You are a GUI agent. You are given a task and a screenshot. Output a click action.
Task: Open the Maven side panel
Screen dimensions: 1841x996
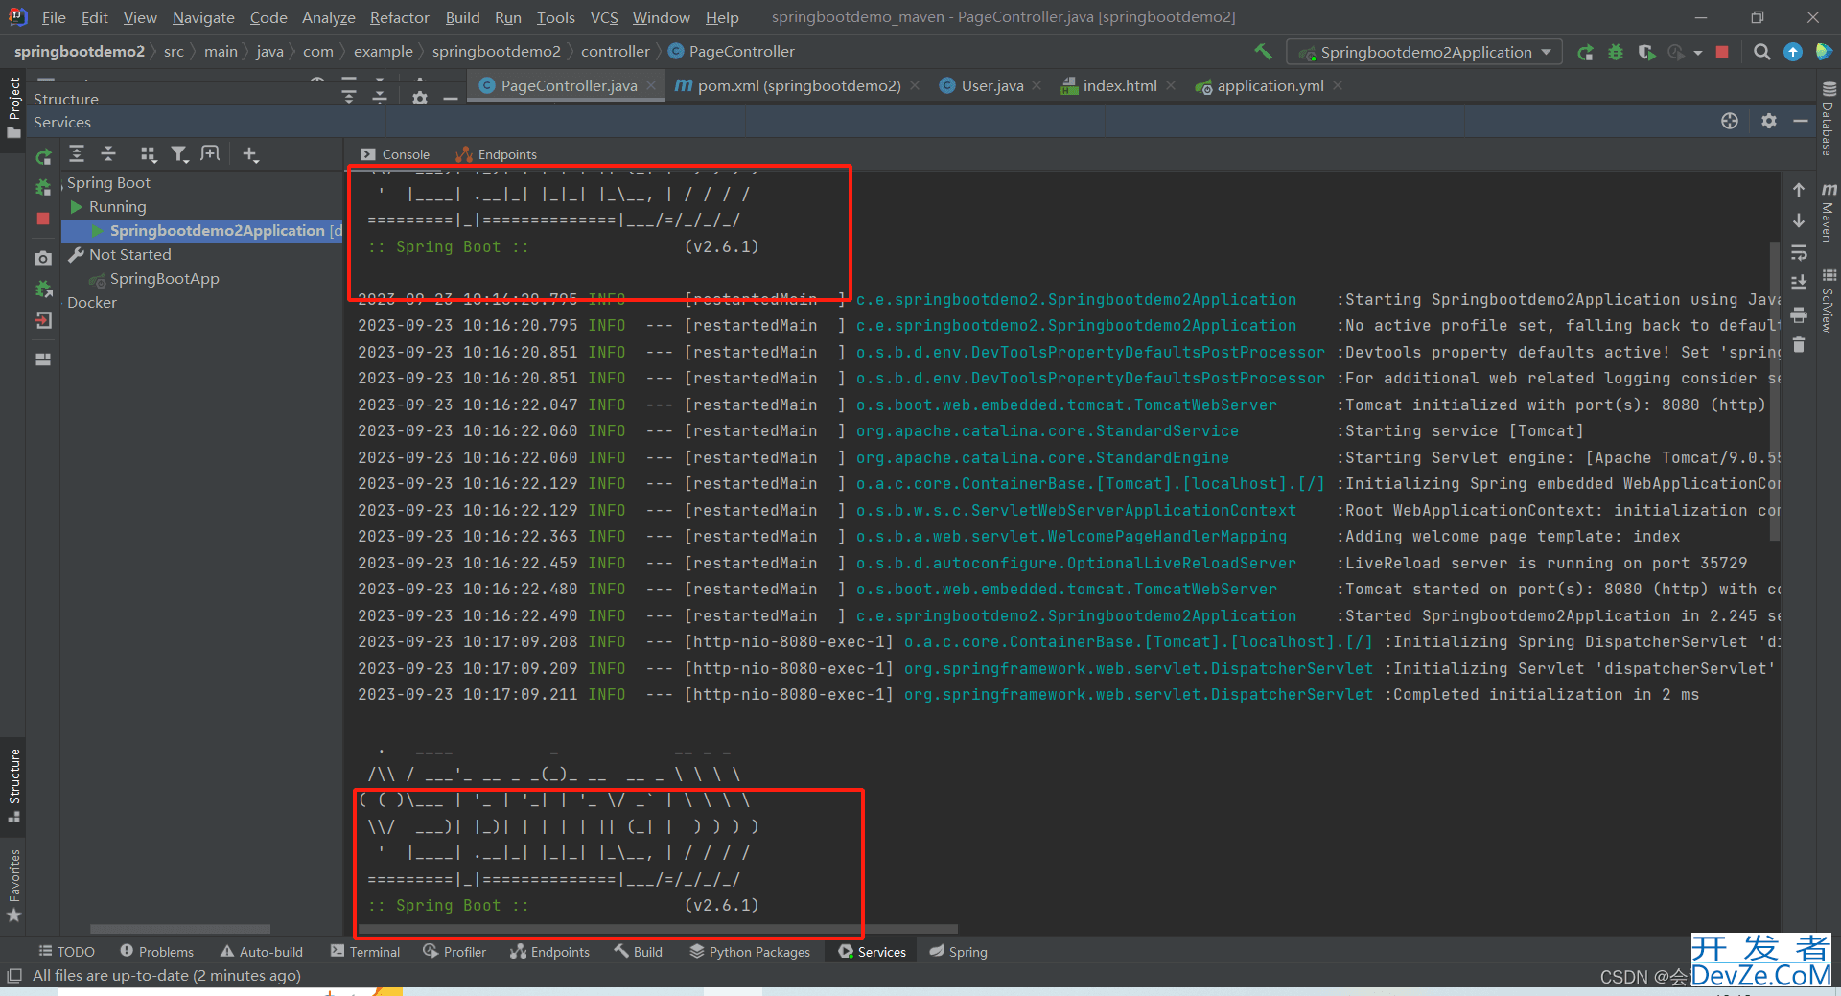(1828, 212)
